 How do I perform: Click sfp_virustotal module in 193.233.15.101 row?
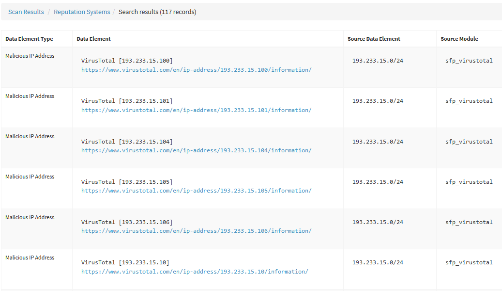(x=469, y=101)
